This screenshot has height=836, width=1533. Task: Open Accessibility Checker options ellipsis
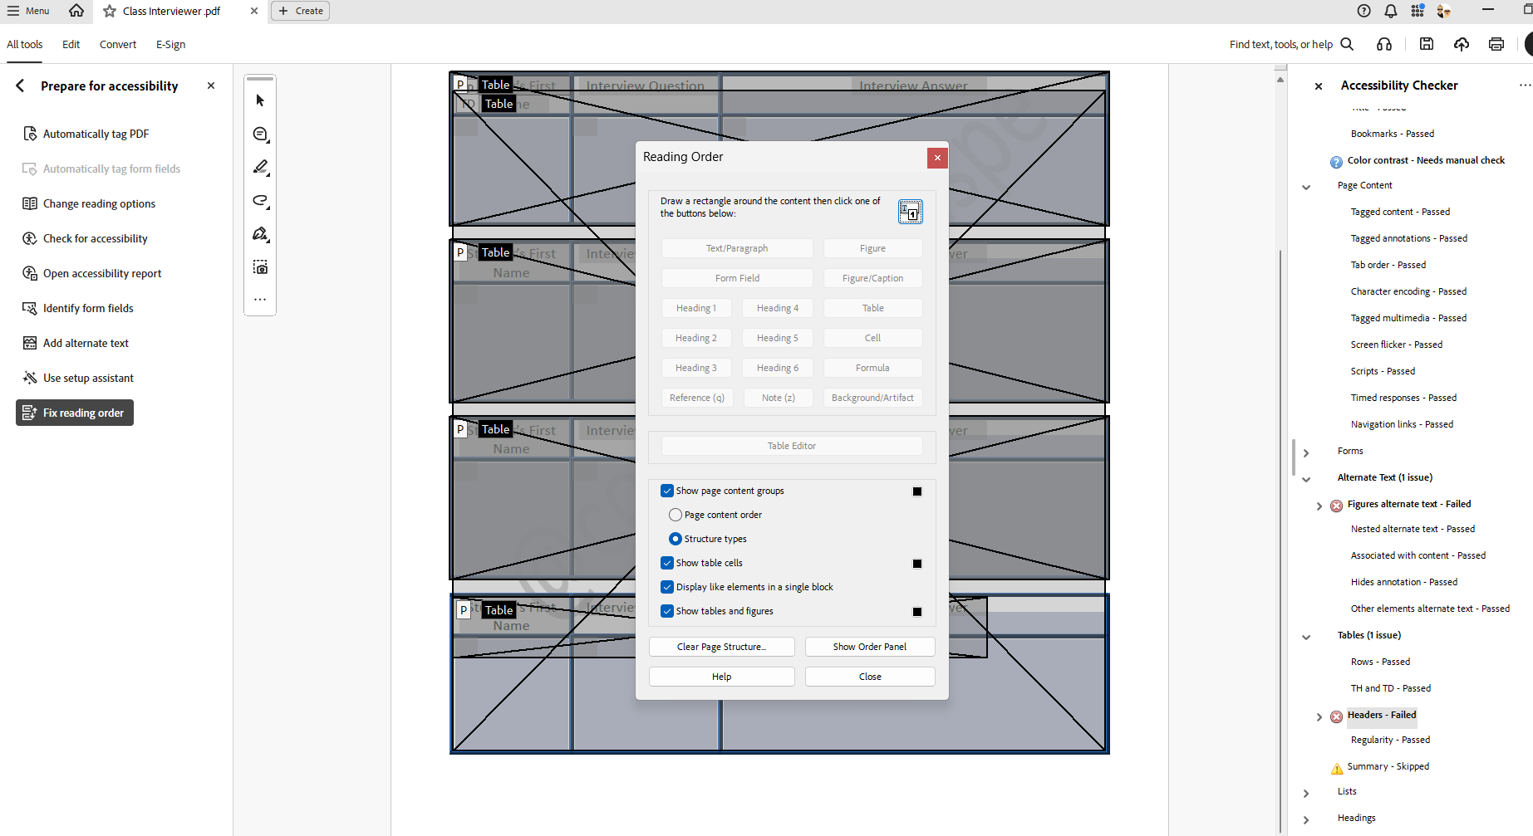click(1525, 85)
